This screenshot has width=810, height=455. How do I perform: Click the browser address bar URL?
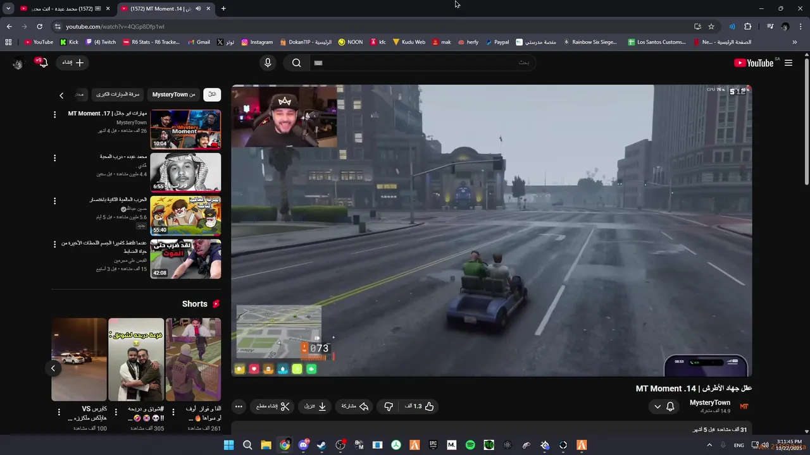pos(115,27)
